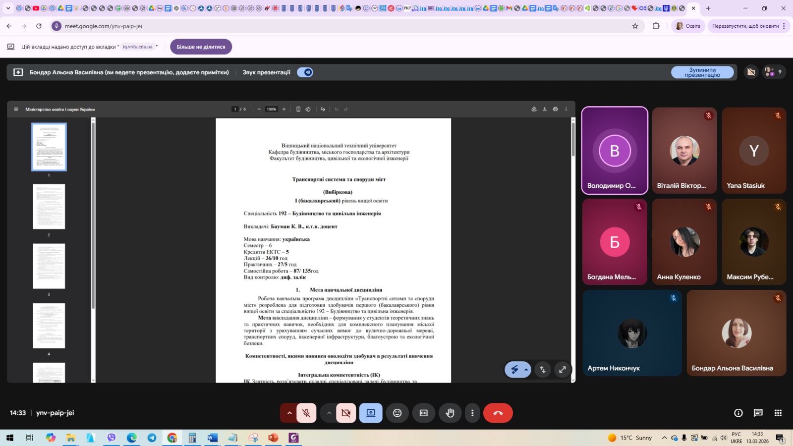This screenshot has height=446, width=793.
Task: Select page 2 thumbnail in PDF sidebar
Action: [49, 207]
